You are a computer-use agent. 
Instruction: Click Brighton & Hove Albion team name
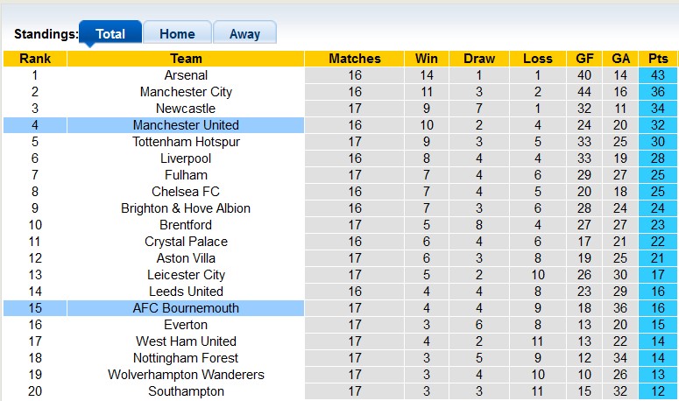[186, 208]
